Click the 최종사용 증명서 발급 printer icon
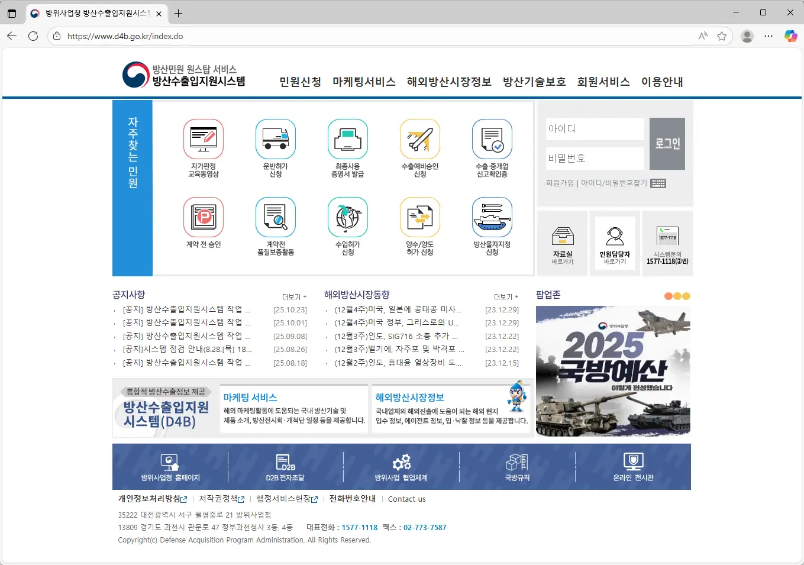This screenshot has height=565, width=804. 348,140
